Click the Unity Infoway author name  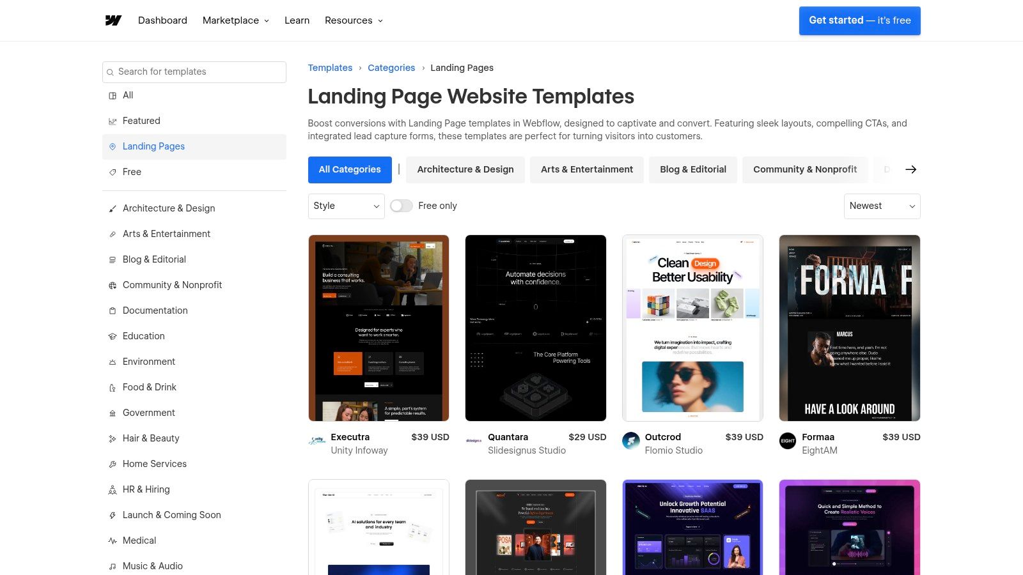pos(359,450)
